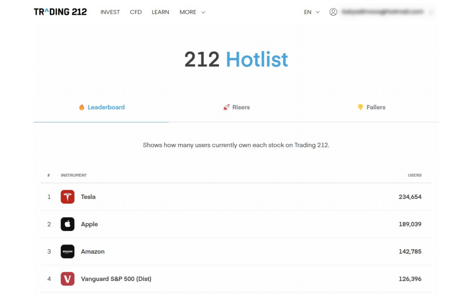Click the USERS column header
Image resolution: width=466 pixels, height=295 pixels.
pos(415,175)
